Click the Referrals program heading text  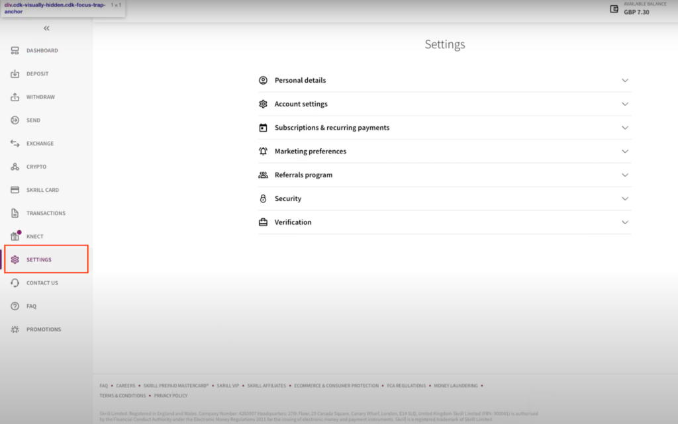coord(303,175)
